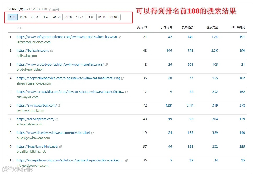Image resolution: width=253 pixels, height=174 pixels.
Task: Open the runwaykit how-to-select-swimwear link
Action: point(70,92)
